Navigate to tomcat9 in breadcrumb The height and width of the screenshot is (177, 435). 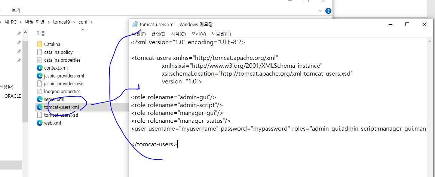61,22
